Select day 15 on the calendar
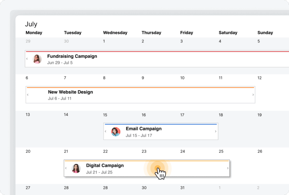The width and height of the screenshot is (289, 195). 105,115
